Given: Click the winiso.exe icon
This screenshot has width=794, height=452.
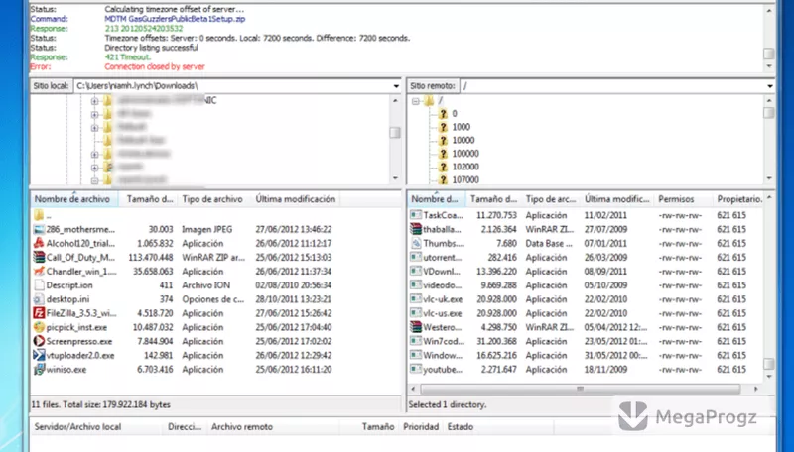Looking at the screenshot, I should click(39, 369).
